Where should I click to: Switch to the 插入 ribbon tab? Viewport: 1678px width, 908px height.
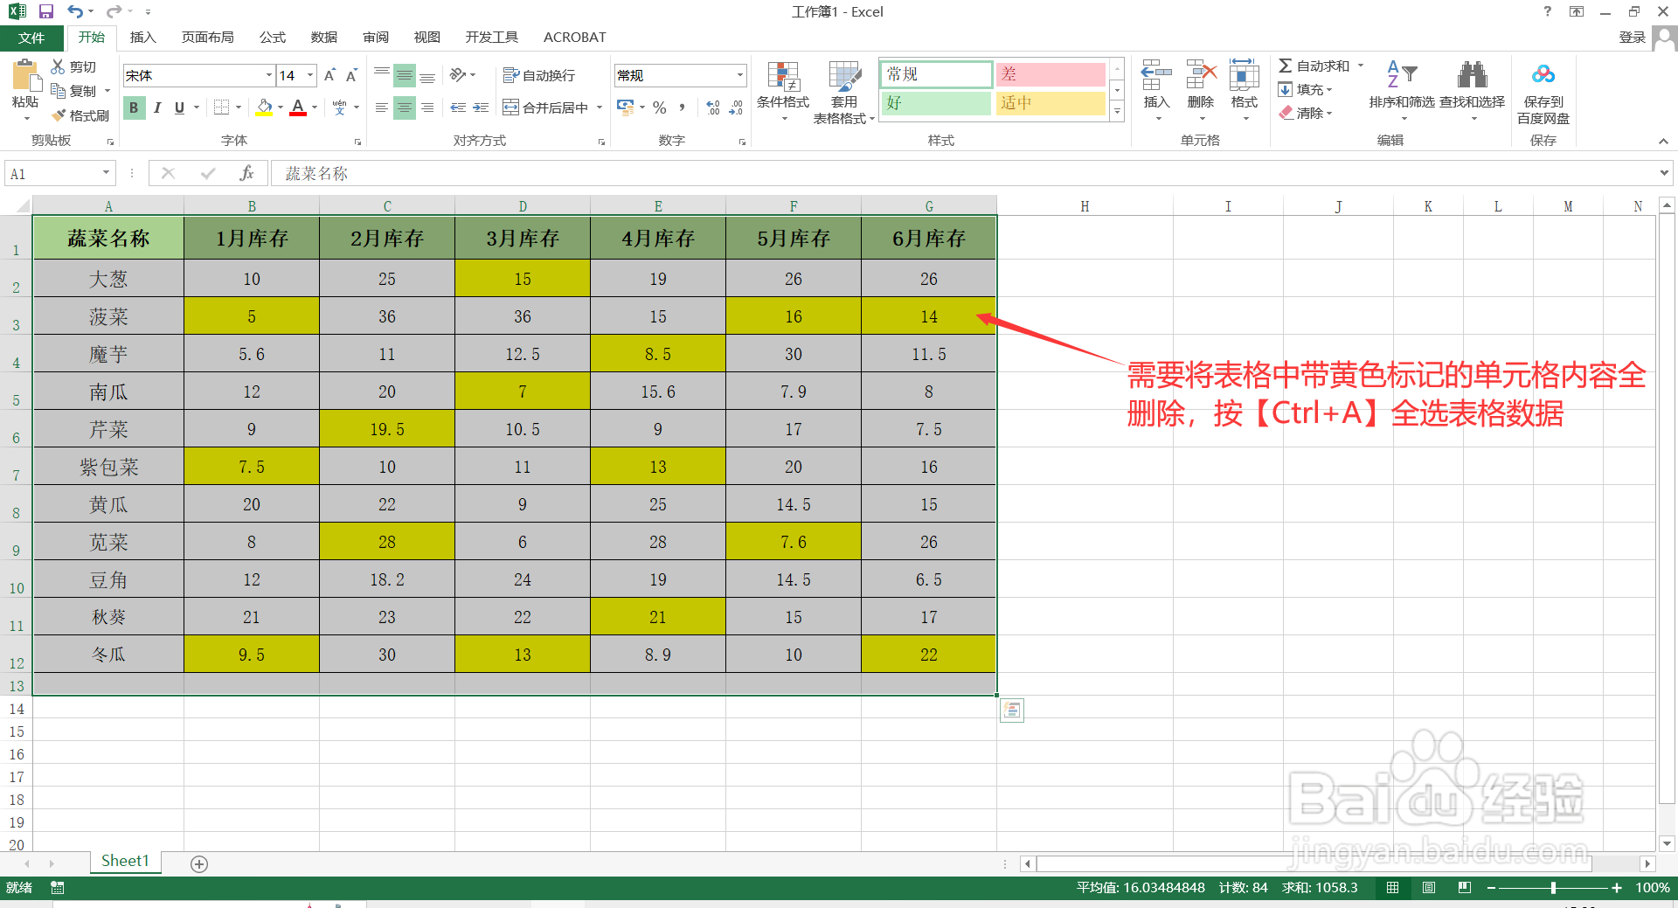coord(142,37)
